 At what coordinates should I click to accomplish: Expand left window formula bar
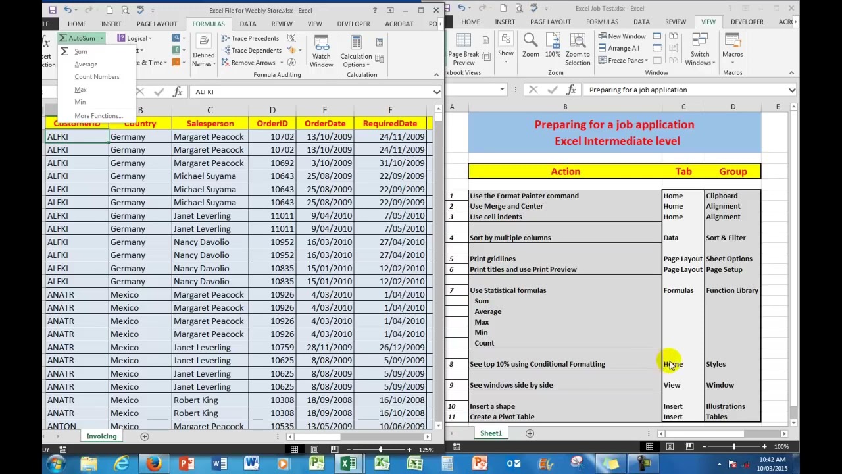(436, 92)
